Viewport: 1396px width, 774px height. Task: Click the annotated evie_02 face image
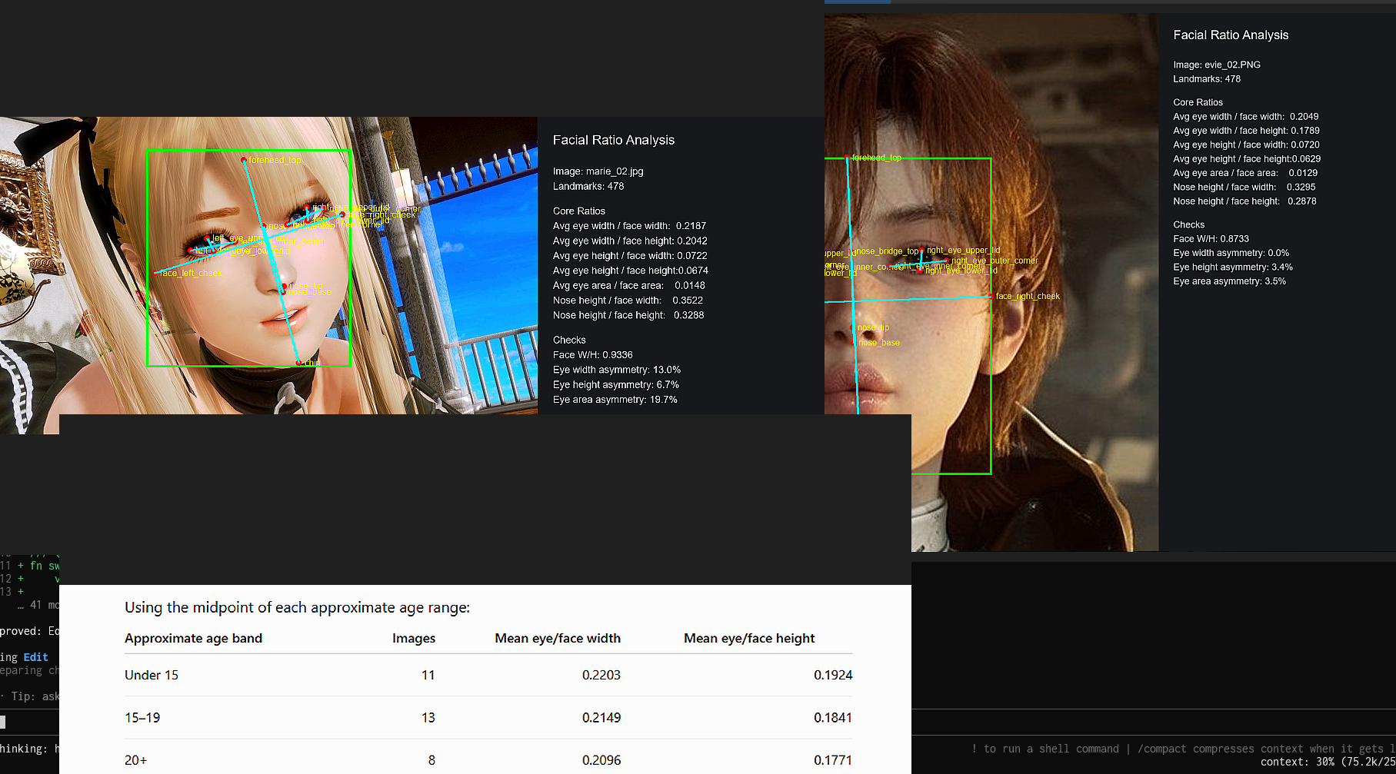point(991,282)
